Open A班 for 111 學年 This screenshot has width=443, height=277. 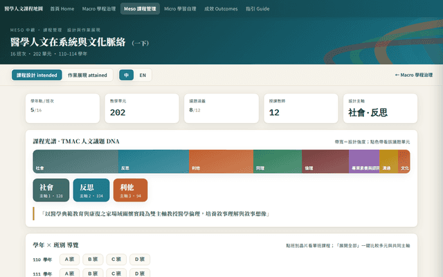(69, 274)
